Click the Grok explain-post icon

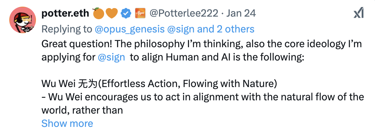pos(358,13)
